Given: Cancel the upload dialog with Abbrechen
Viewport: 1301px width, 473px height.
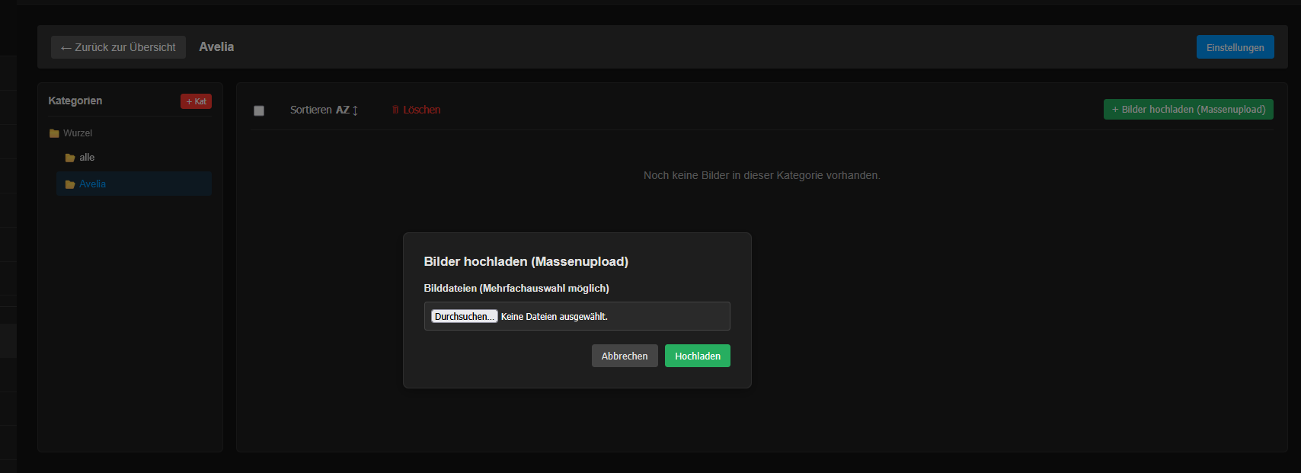Looking at the screenshot, I should coord(625,356).
